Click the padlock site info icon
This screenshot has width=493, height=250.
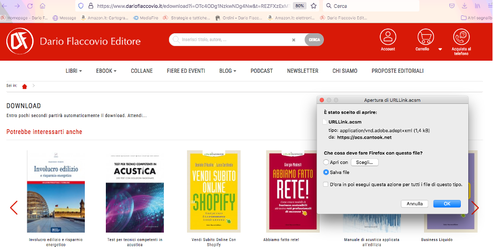pos(91,6)
